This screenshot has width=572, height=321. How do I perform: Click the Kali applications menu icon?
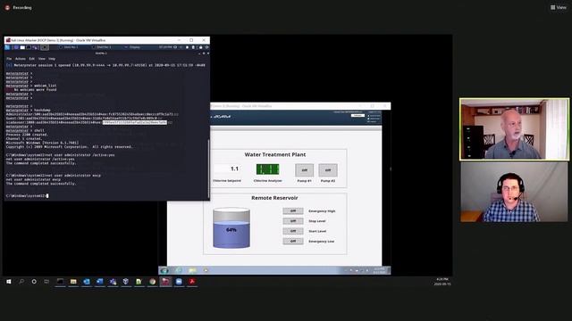[x=8, y=47]
